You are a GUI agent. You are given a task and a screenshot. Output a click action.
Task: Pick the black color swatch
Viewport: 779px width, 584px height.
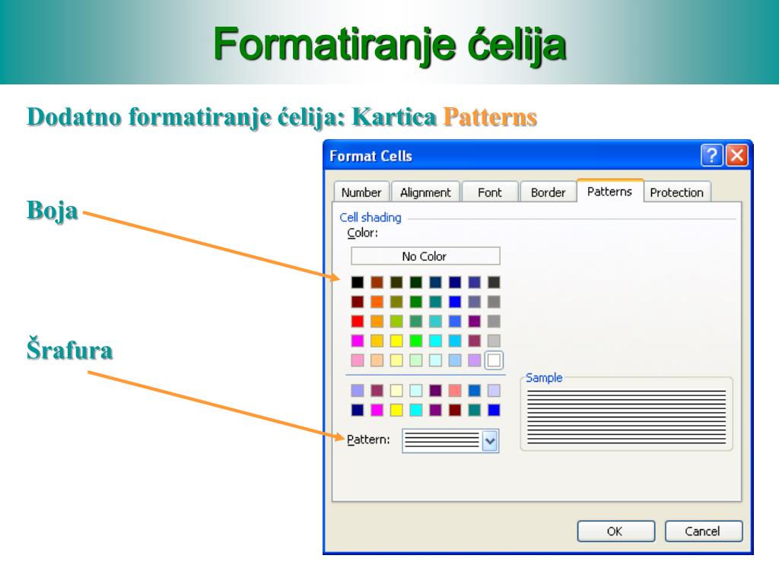[358, 283]
